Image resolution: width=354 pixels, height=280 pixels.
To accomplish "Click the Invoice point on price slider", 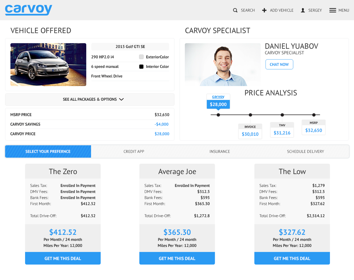I will 250,114.
